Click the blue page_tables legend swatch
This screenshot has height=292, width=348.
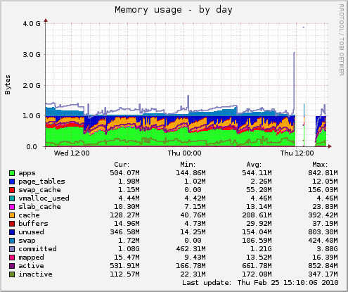(x=12, y=182)
